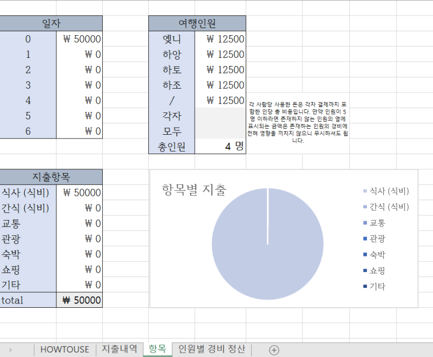The image size is (433, 357).
Task: Select the 관광 category cell
Action: [x=28, y=239]
